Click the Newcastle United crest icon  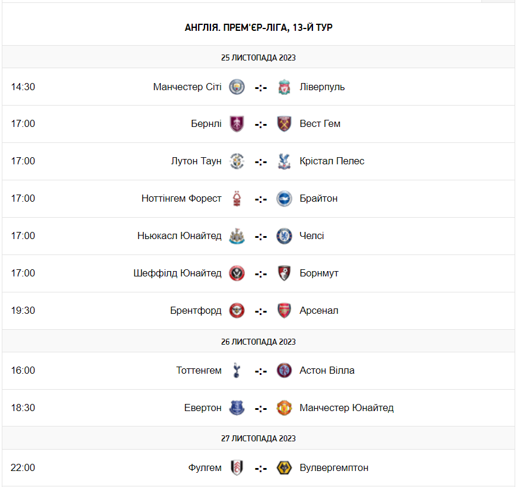tap(237, 236)
